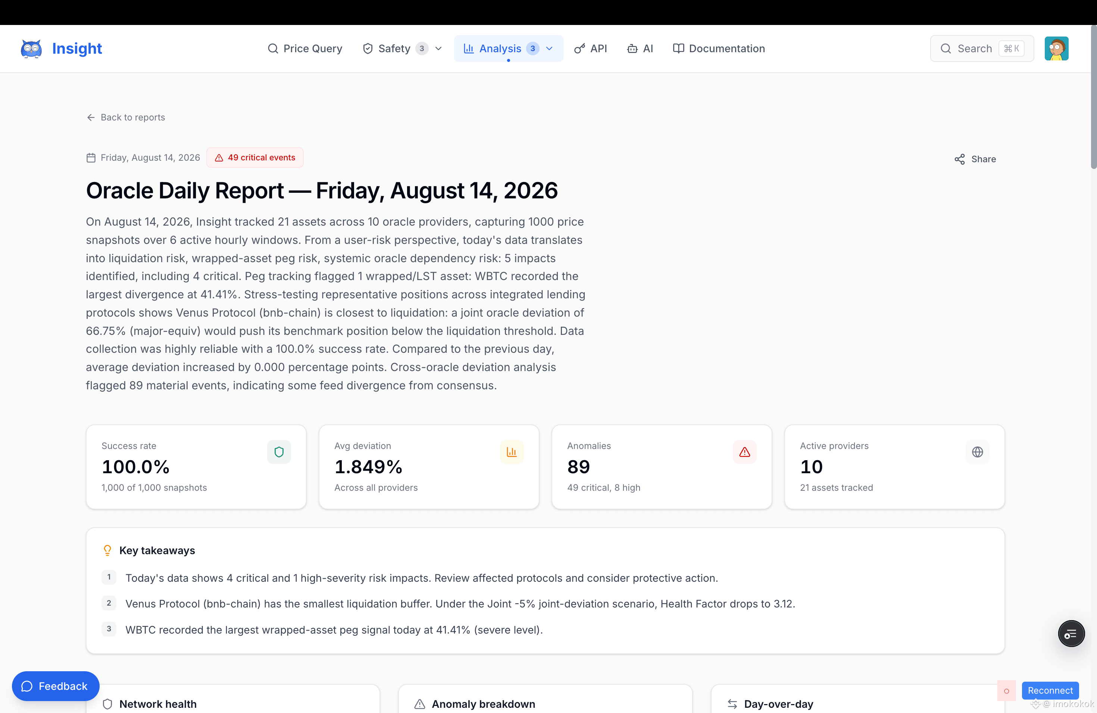The height and width of the screenshot is (713, 1097).
Task: Click the Anomalies warning triangle icon
Action: pos(744,452)
